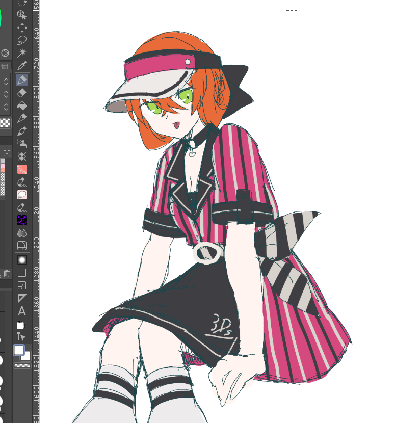This screenshot has height=423, width=395.
Task: Click the checkerboard swatch in left panel
Action: click(5, 123)
